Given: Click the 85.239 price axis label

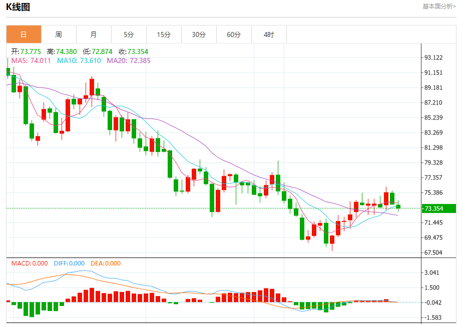Looking at the screenshot, I should tap(433, 117).
